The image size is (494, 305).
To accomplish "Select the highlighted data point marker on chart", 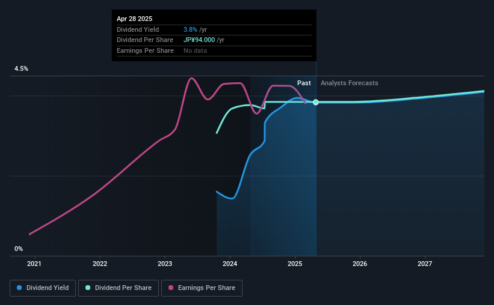I will point(316,102).
